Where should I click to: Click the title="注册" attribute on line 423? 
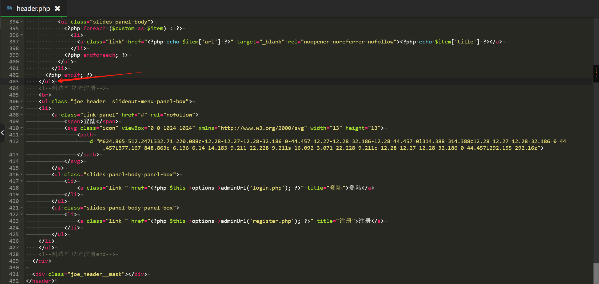[x=336, y=221]
